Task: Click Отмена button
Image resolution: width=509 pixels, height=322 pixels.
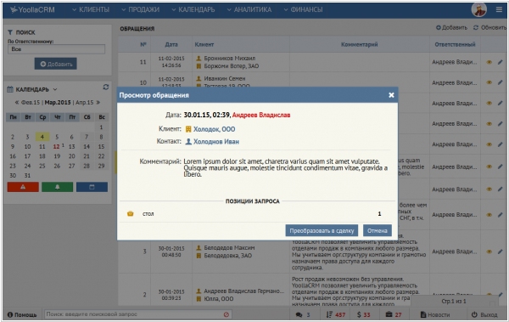Action: click(378, 230)
